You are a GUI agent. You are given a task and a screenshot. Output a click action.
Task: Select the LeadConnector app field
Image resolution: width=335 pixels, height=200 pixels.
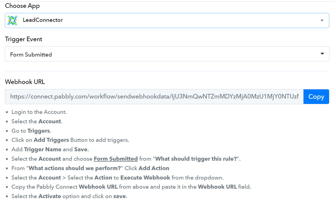[167, 20]
